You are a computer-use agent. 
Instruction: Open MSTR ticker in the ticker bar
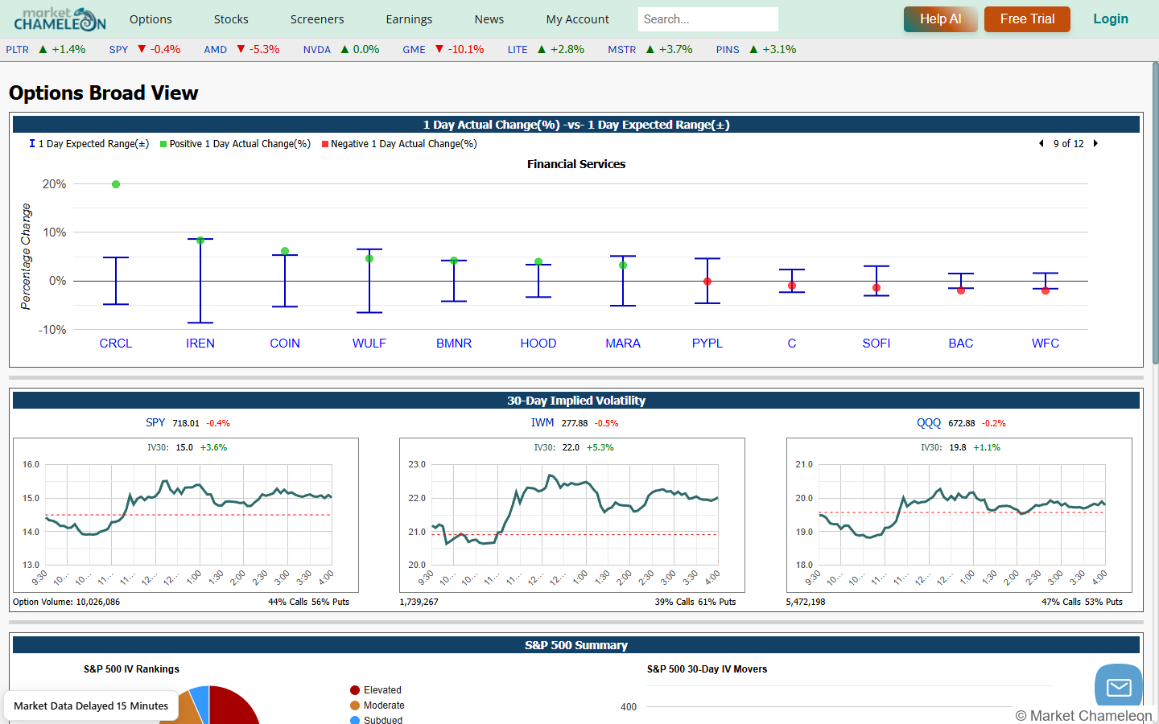click(622, 50)
